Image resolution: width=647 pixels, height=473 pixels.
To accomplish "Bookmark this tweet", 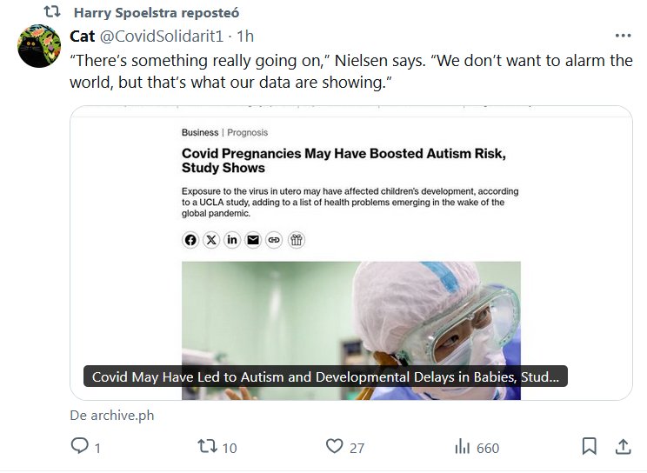I will click(589, 447).
